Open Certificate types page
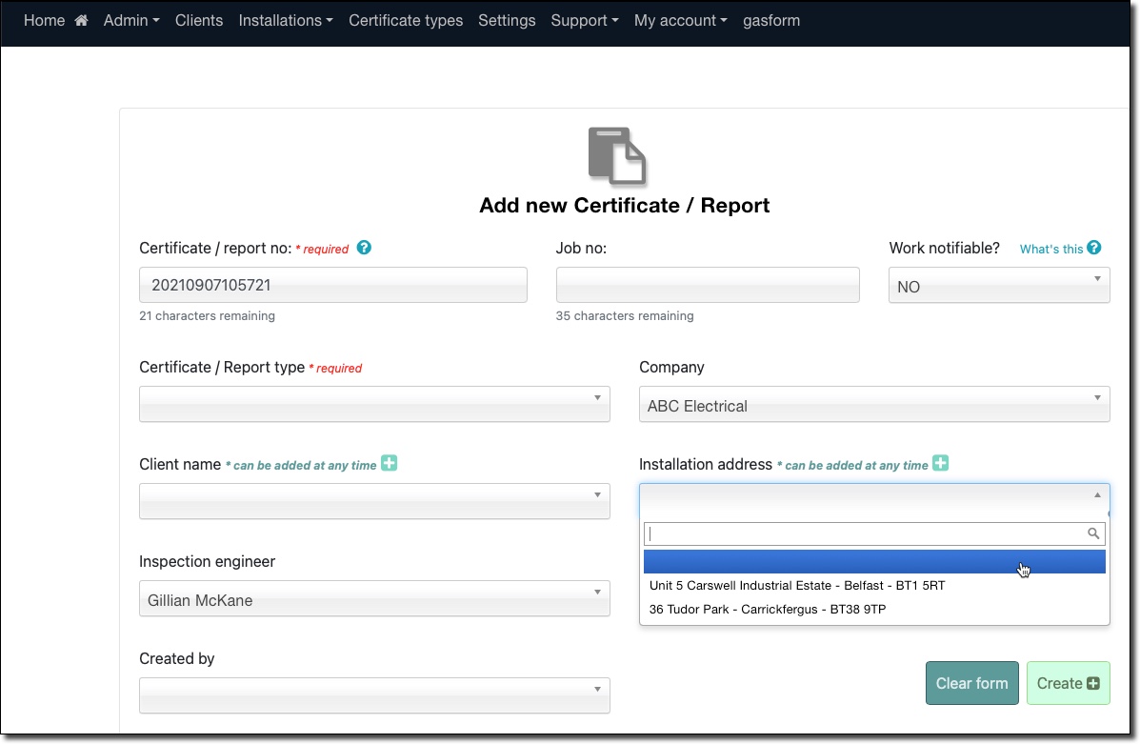1140x744 pixels. [x=406, y=20]
